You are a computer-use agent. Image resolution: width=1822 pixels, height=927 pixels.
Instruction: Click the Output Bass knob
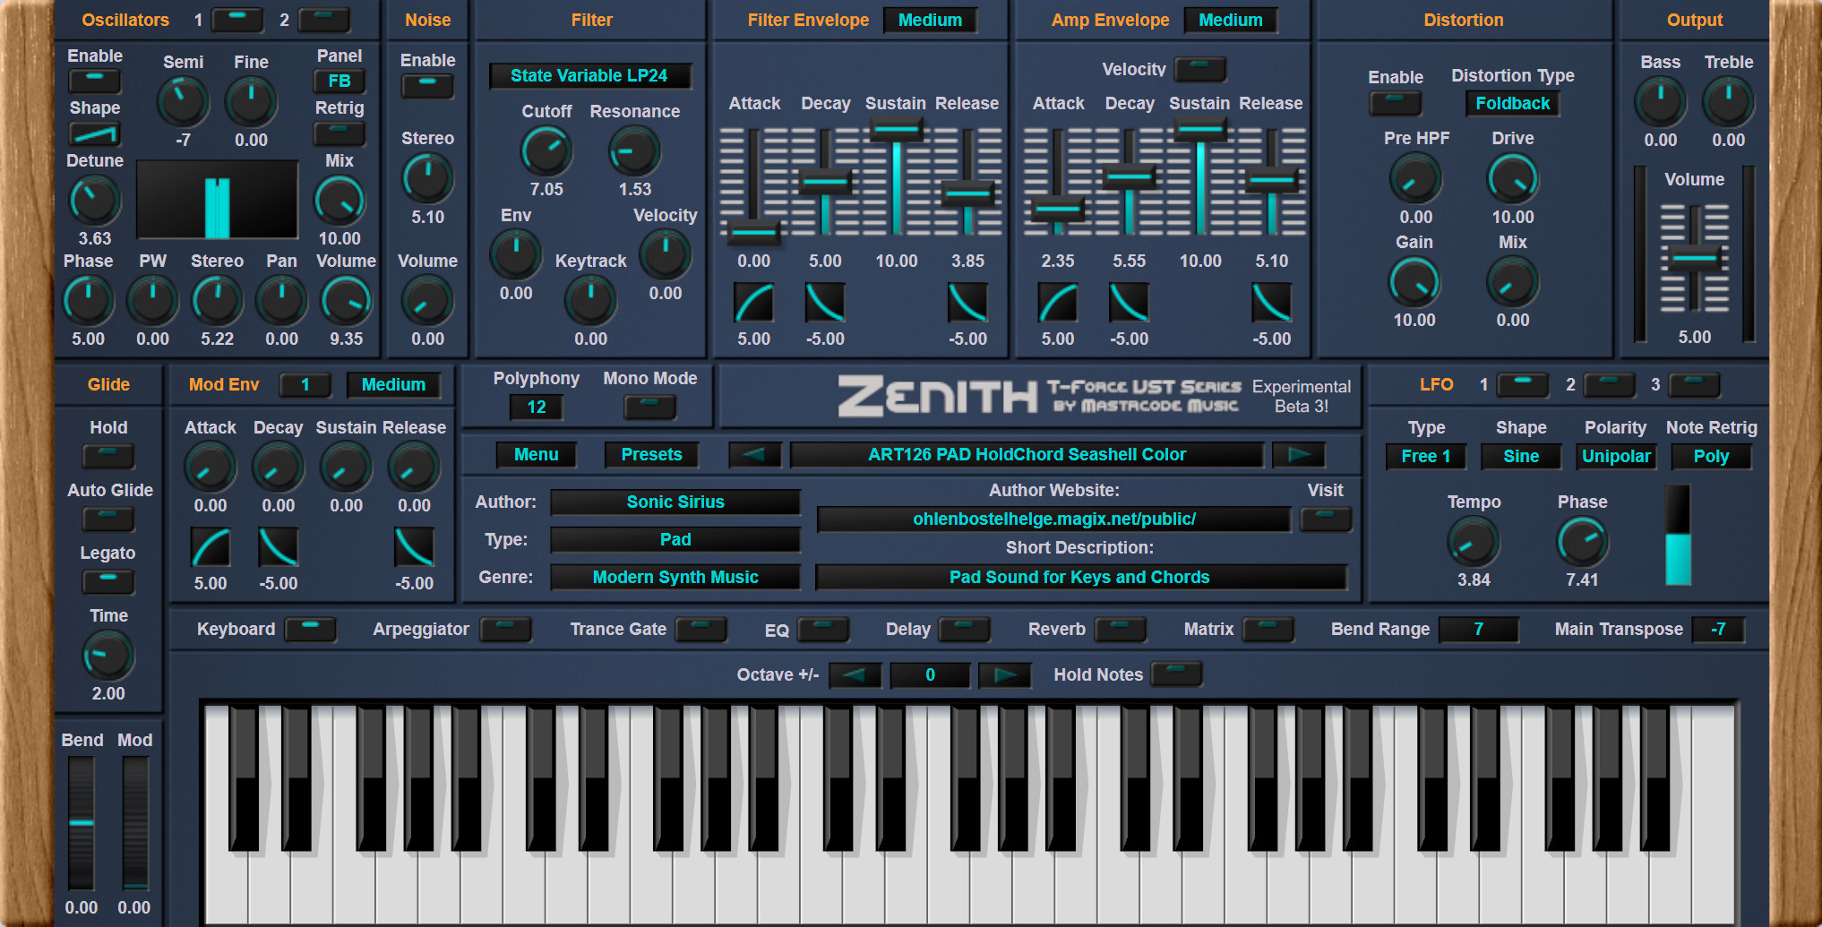(x=1661, y=101)
